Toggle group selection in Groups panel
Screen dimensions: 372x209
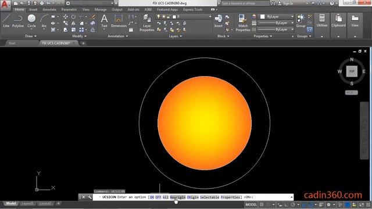click(x=310, y=30)
